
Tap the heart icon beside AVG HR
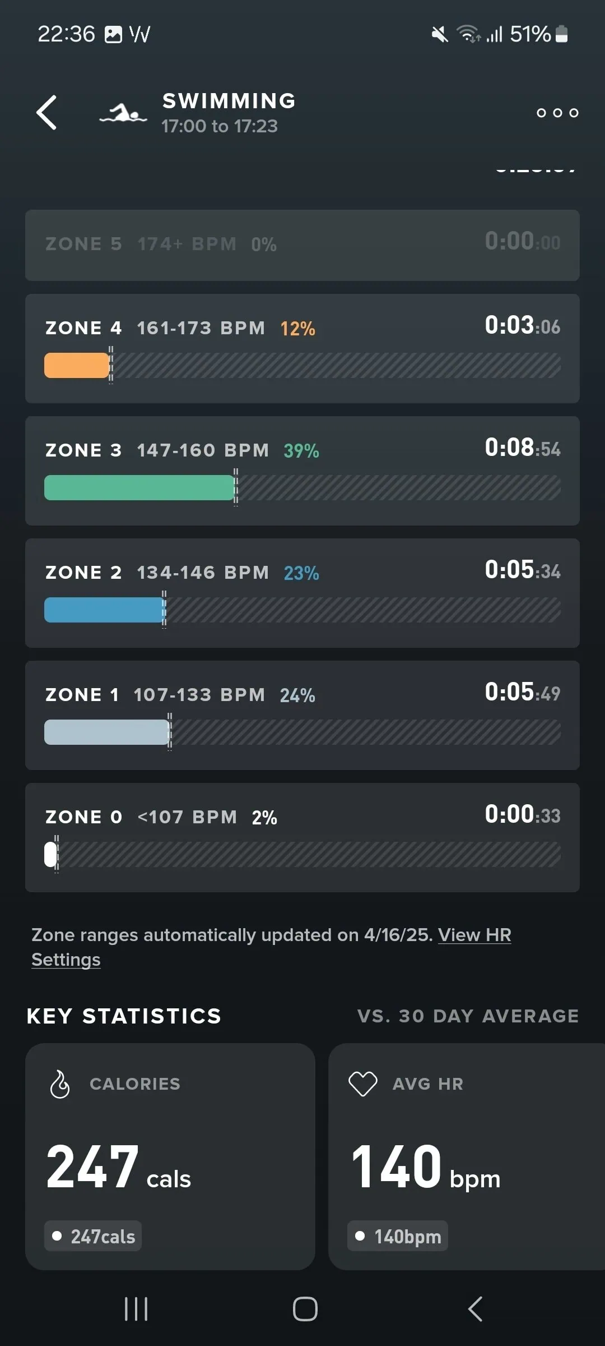tap(363, 1084)
